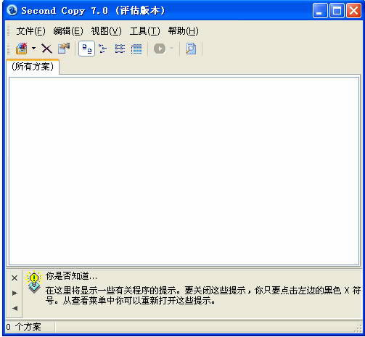This screenshot has width=365, height=337.
Task: Switch to large icons view
Action: [87, 49]
